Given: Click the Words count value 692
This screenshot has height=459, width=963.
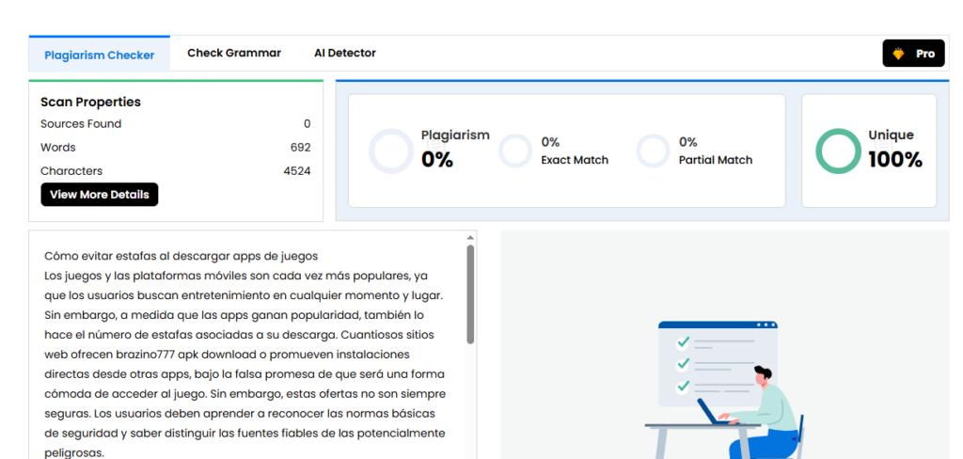Looking at the screenshot, I should click(x=300, y=148).
